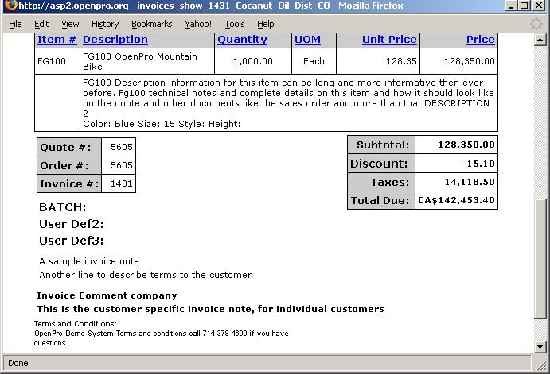Open the Yahoo! menu
This screenshot has width=550, height=374.
click(198, 24)
